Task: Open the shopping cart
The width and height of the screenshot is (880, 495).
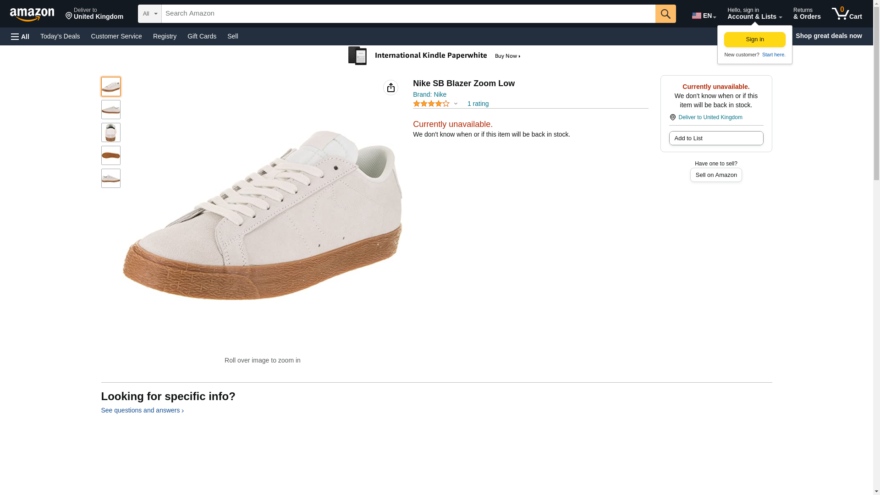Action: tap(847, 14)
